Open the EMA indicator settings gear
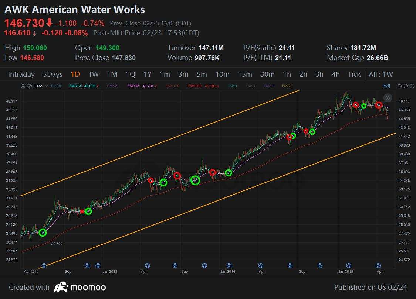This screenshot has width=416, height=299. (23, 86)
